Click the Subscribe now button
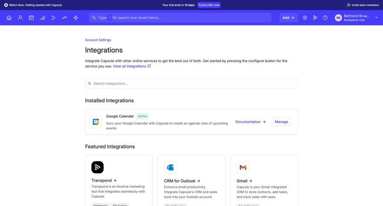Viewport: 383px width, 206px height. pos(209,5)
